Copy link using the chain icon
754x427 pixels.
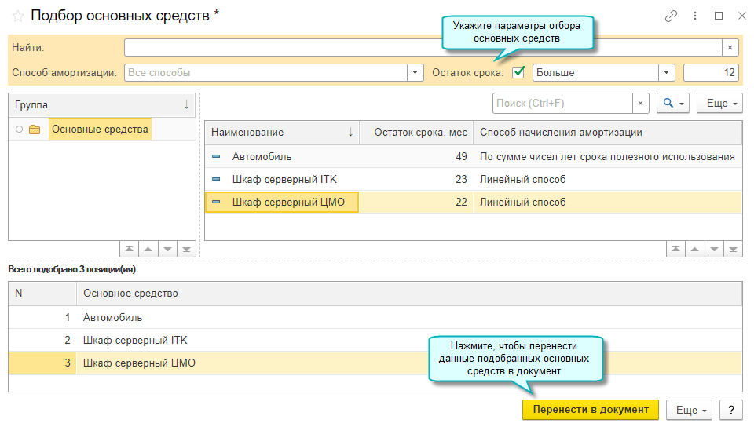[x=671, y=16]
